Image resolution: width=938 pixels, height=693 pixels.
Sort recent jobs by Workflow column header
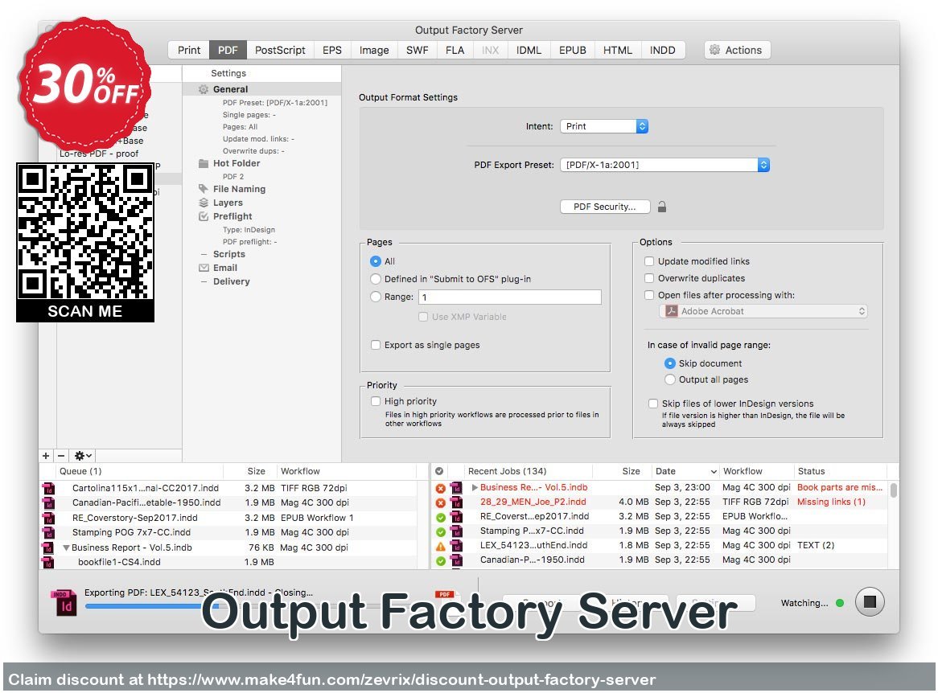(743, 471)
